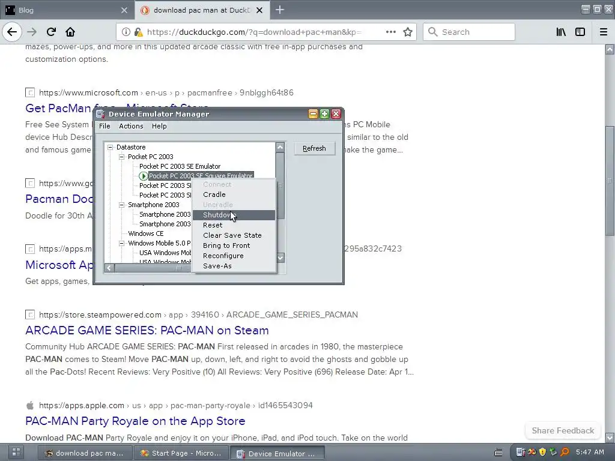Open the Help menu in Emulator Manager
615x461 pixels.
pyautogui.click(x=159, y=126)
